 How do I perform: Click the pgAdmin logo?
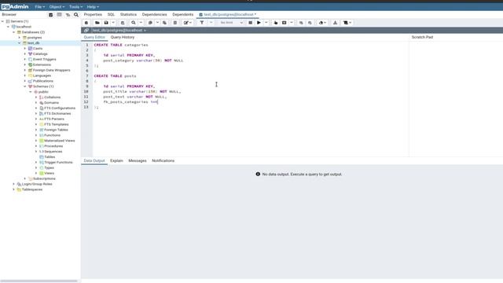[x=15, y=7]
